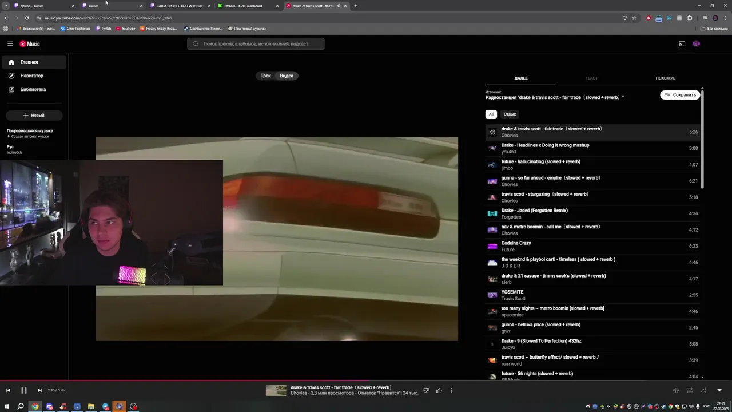Viewport: 732px width, 412px height.
Task: Open the hamburger guide menu
Action: pyautogui.click(x=10, y=43)
